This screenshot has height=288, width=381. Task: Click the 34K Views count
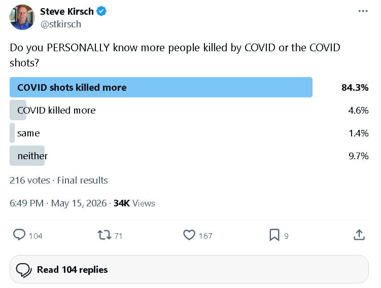tap(134, 203)
